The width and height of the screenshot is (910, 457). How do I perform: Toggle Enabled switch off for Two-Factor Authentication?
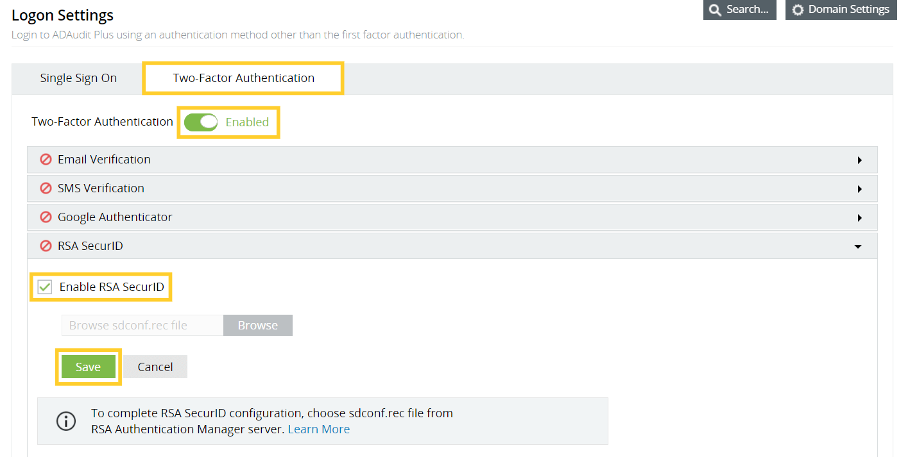pos(201,122)
